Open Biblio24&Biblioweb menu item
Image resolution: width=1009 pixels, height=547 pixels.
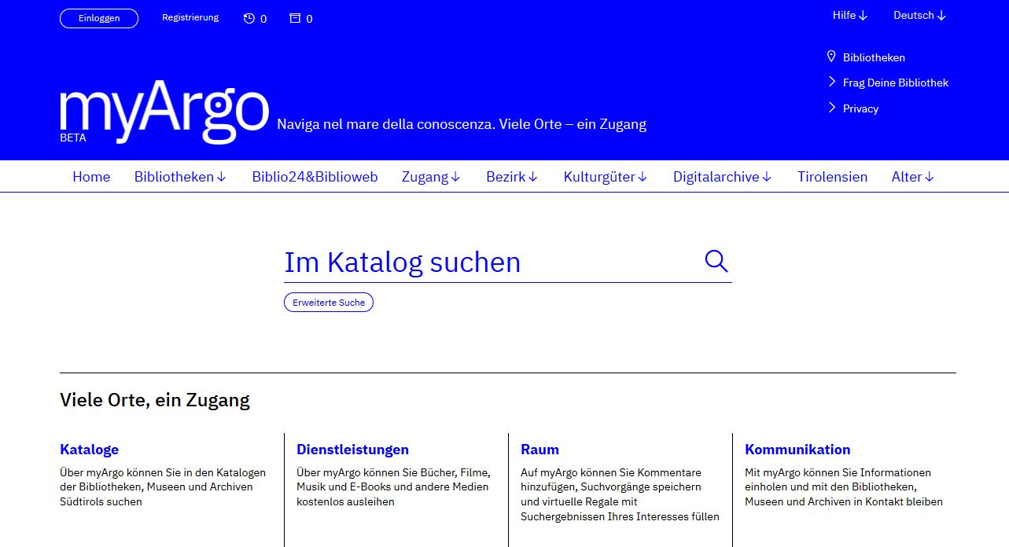315,177
